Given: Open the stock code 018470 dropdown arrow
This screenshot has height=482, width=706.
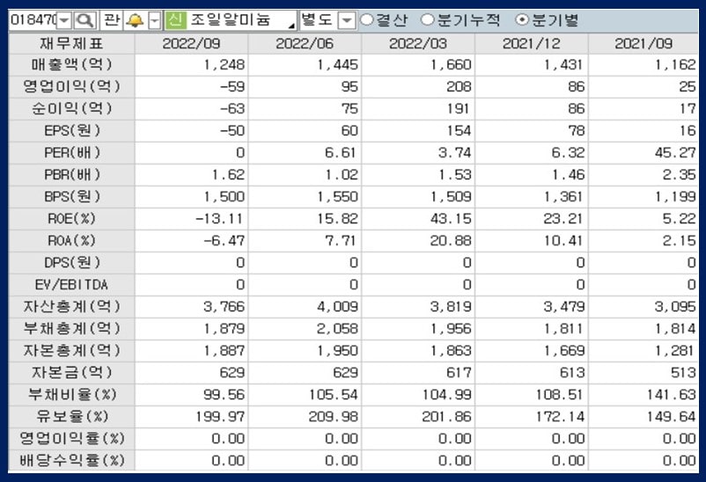Looking at the screenshot, I should point(64,20).
